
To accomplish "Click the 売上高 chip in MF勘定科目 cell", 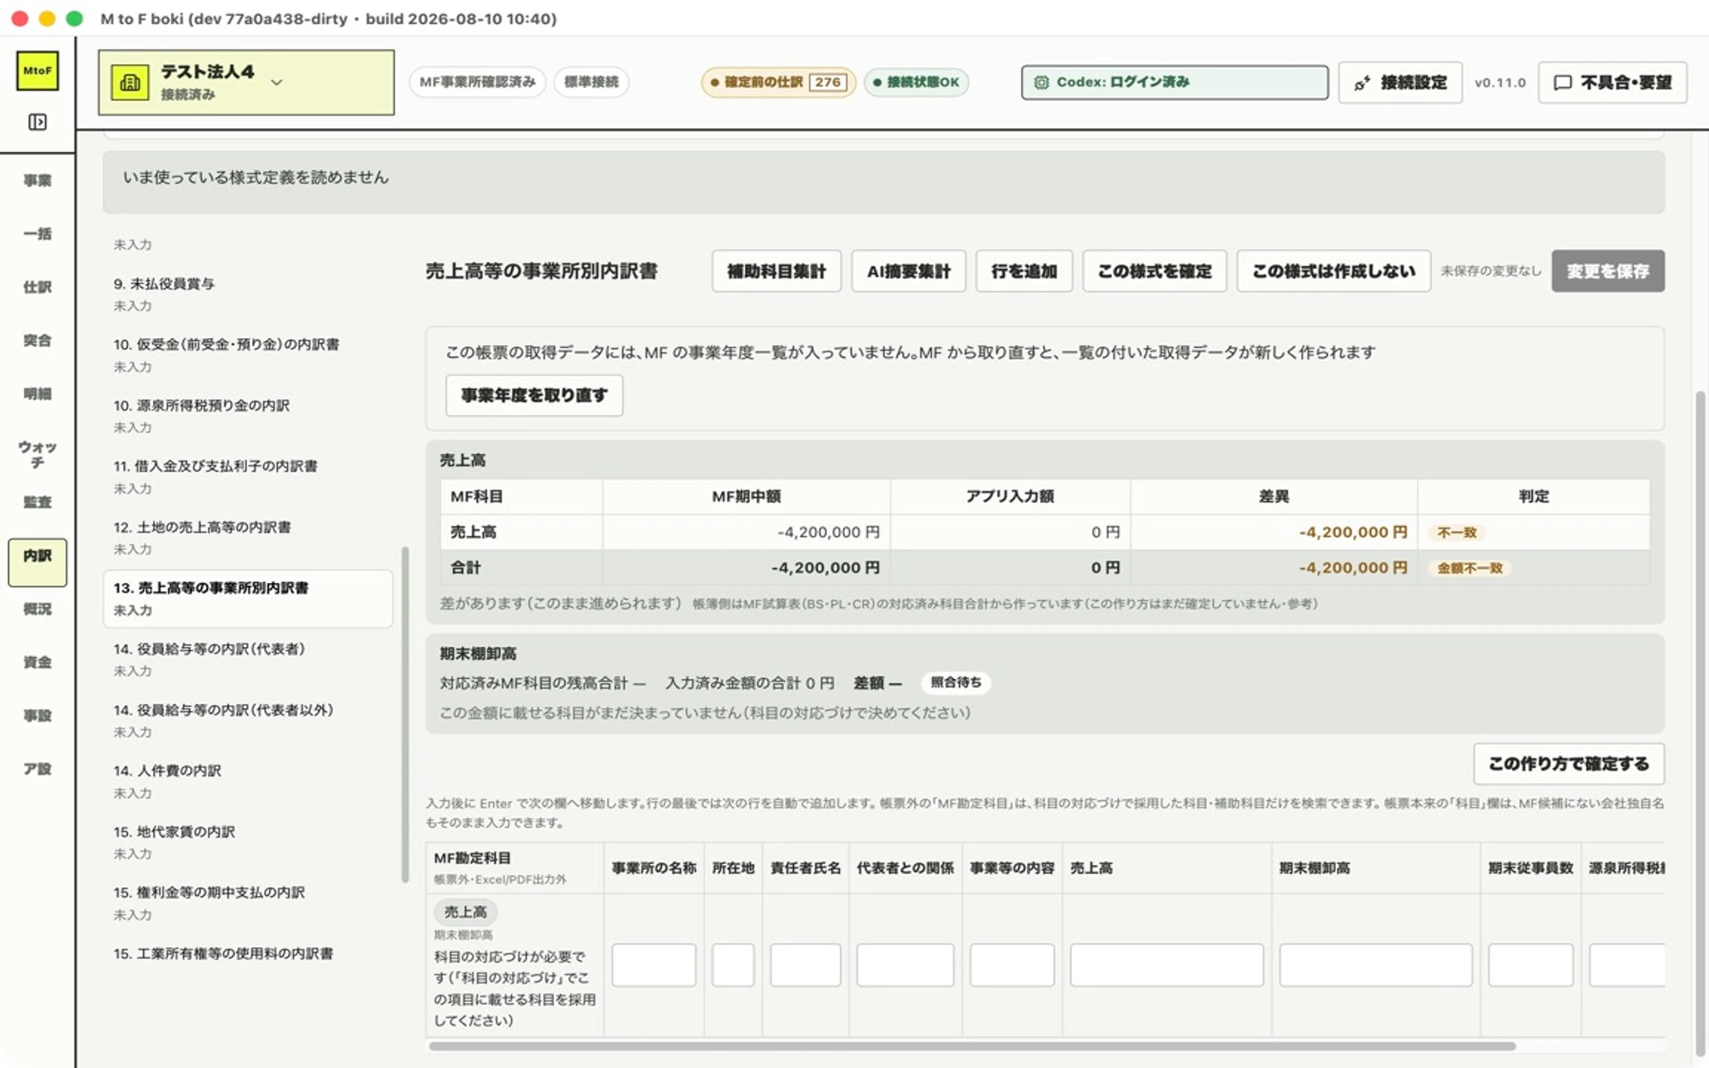I will tap(466, 912).
